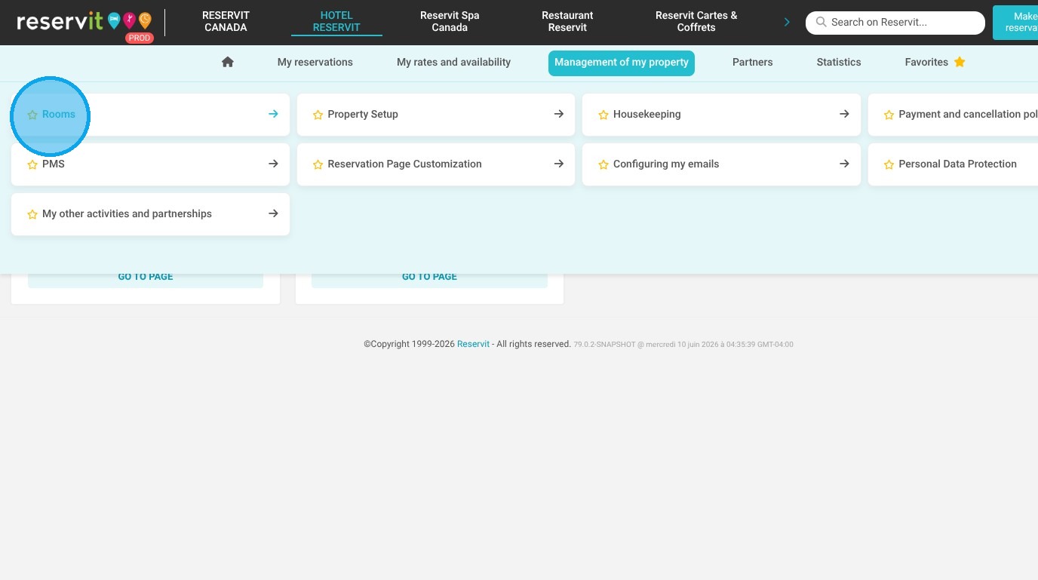Switch to Reservit Cartes & Coffrets
This screenshot has width=1038, height=580.
click(x=696, y=21)
